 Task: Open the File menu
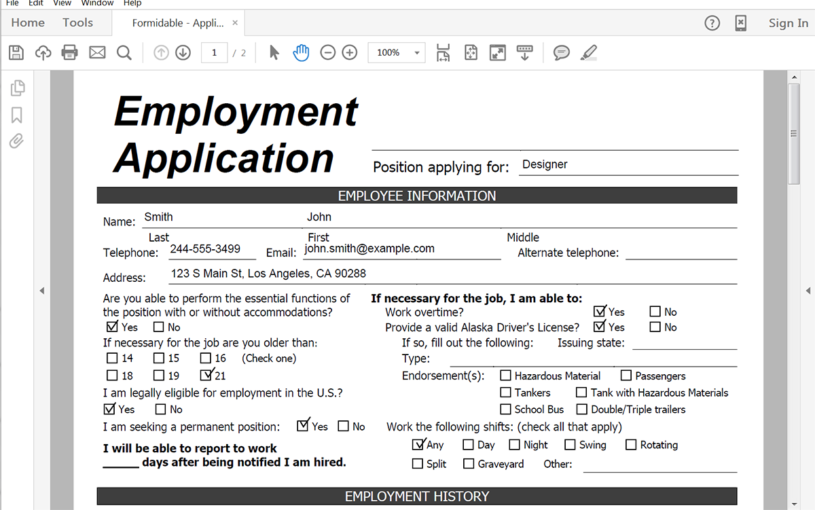pyautogui.click(x=12, y=3)
